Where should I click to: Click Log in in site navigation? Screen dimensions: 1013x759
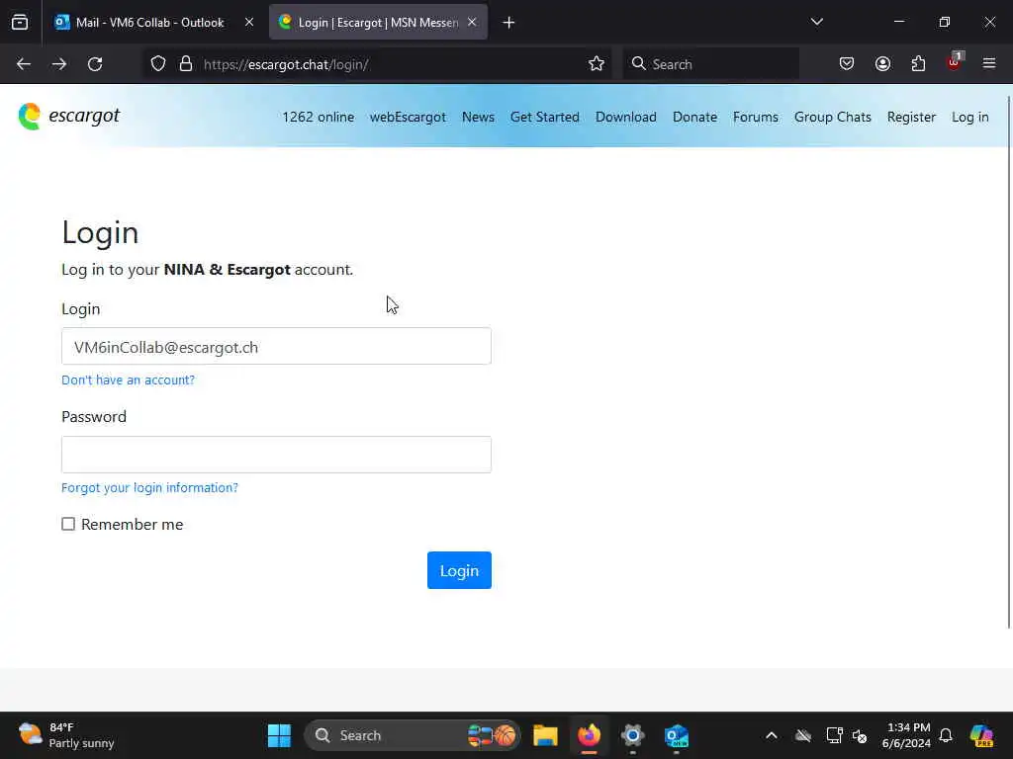click(x=969, y=117)
